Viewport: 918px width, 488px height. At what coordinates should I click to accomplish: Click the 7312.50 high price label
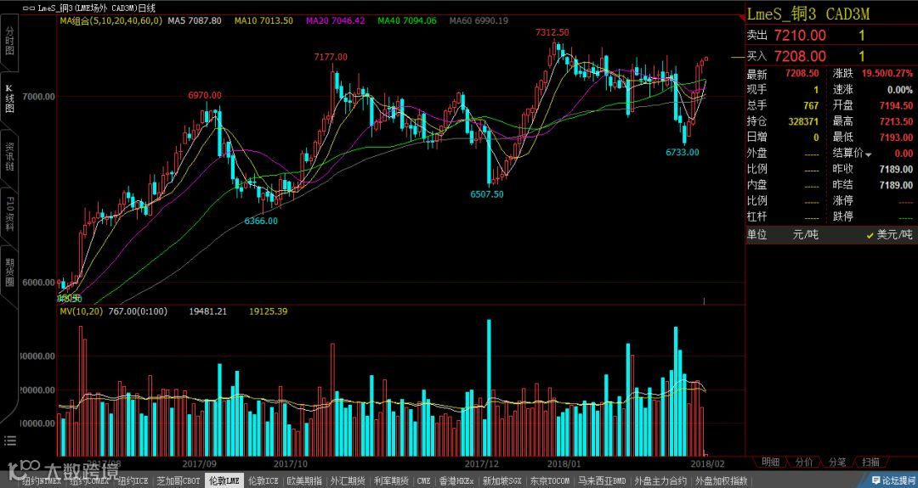(x=552, y=33)
